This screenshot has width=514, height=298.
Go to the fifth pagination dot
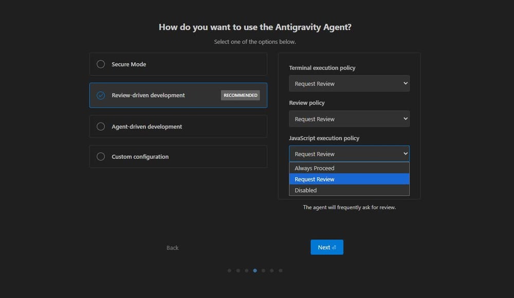263,270
